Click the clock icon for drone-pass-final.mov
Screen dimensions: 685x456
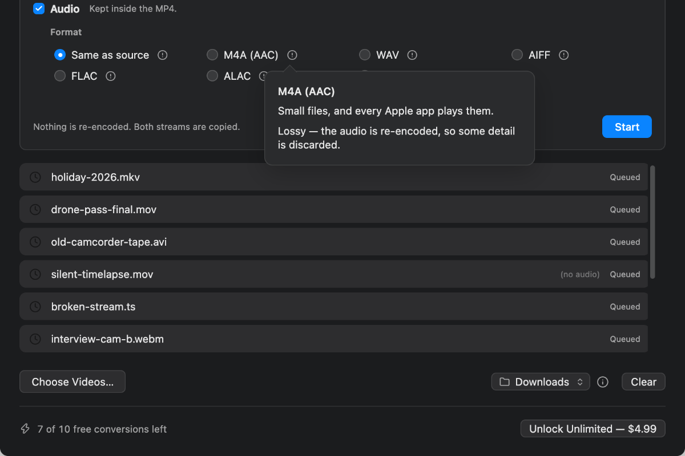[x=35, y=210]
